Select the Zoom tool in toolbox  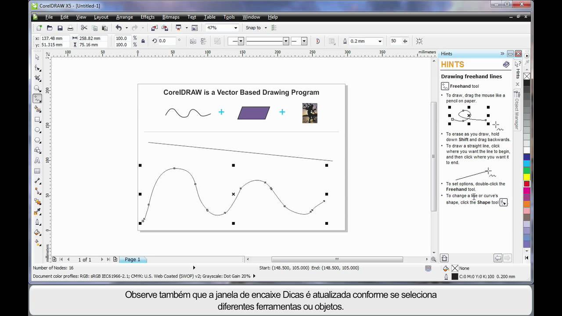click(37, 89)
